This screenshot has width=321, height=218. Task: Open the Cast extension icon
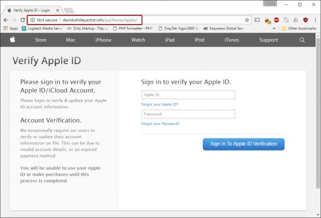[x=257, y=20]
